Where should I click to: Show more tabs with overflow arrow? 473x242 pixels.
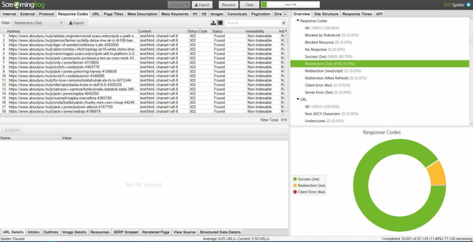point(285,14)
